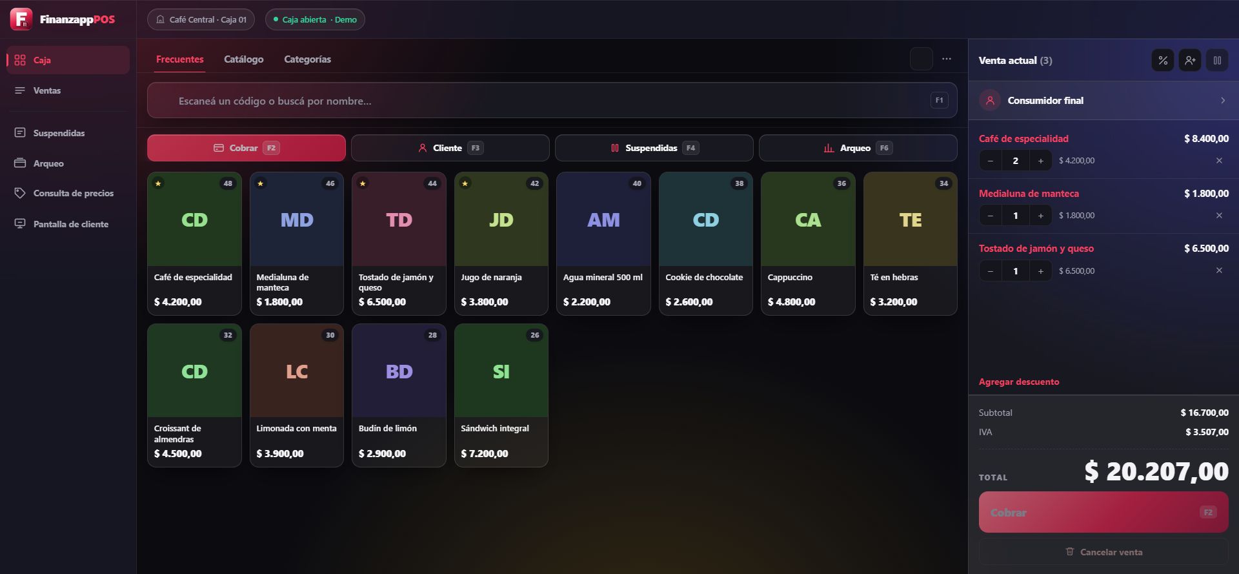Add Cappuccino product card to the sale
The width and height of the screenshot is (1239, 574).
click(808, 243)
